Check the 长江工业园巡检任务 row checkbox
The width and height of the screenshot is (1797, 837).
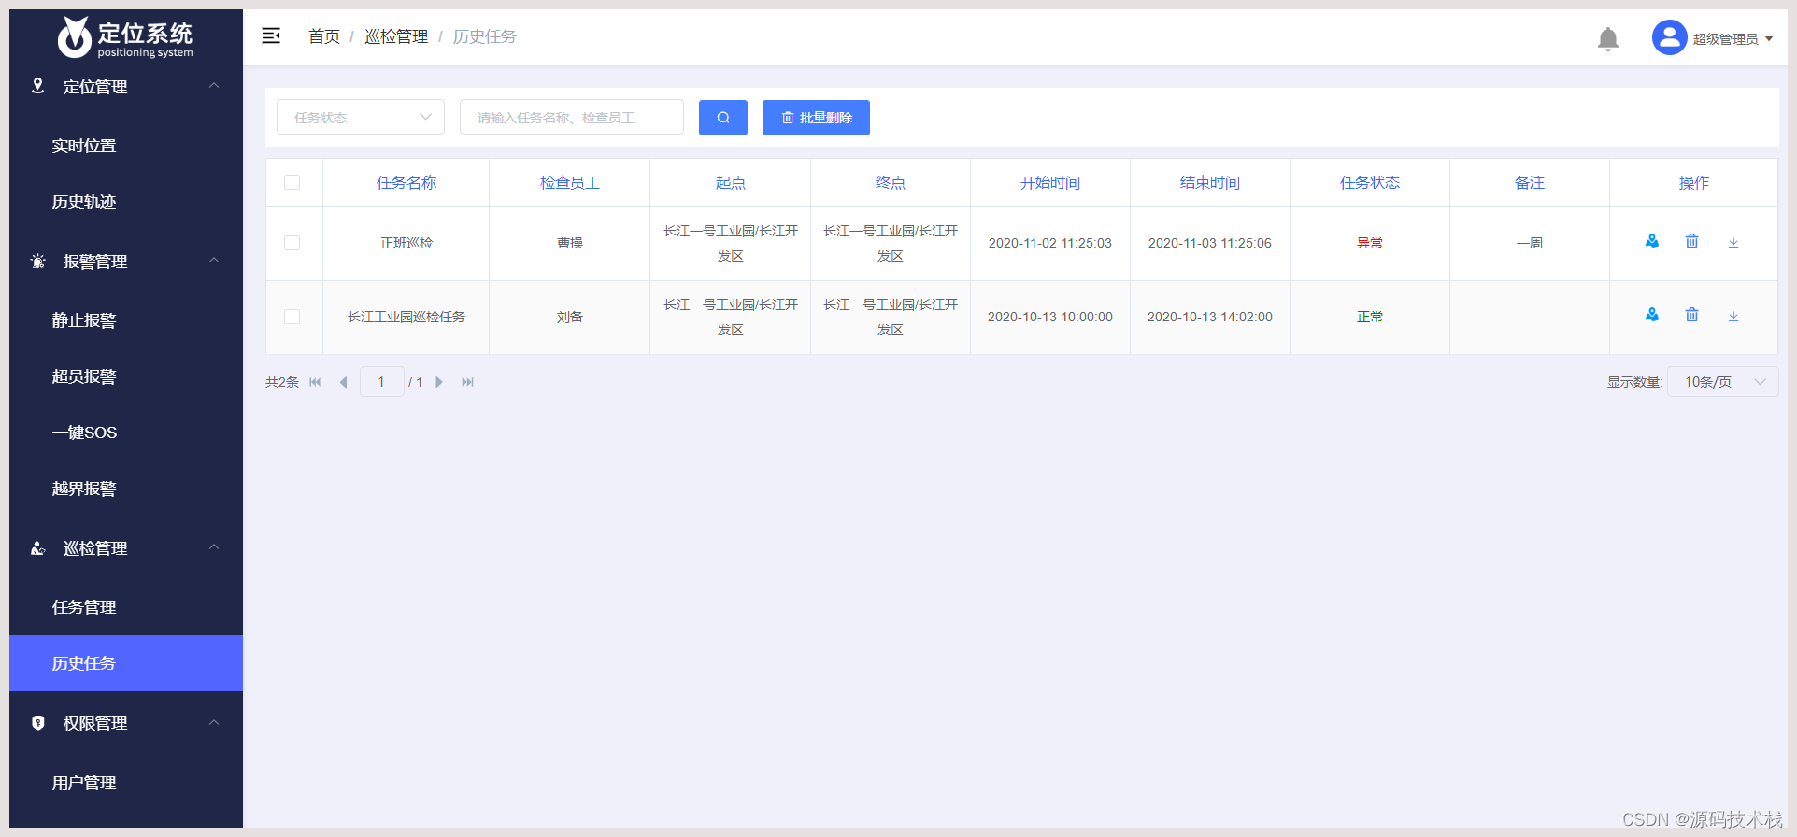[x=292, y=317]
